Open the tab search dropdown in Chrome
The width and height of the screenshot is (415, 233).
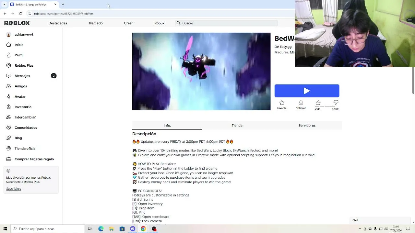click(4, 5)
